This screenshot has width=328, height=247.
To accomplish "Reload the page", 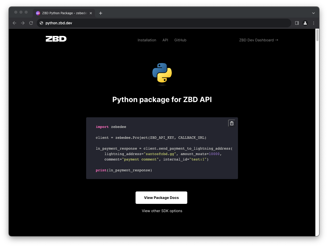I will click(31, 23).
